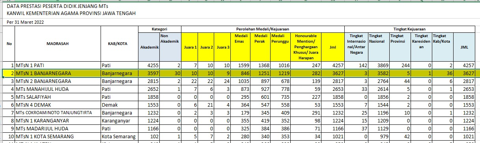Select the Perolehan Medali/Kejuaraan header
The height and width of the screenshot is (143, 480).
coord(263,30)
